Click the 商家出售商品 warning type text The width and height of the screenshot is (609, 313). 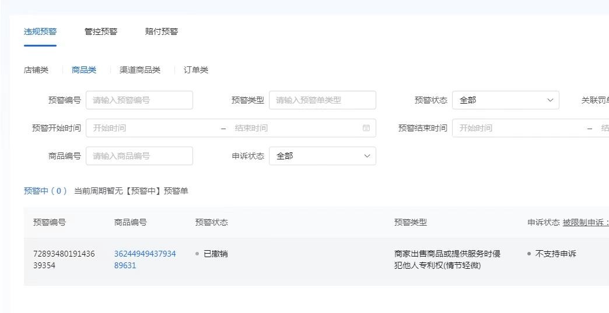click(x=447, y=259)
